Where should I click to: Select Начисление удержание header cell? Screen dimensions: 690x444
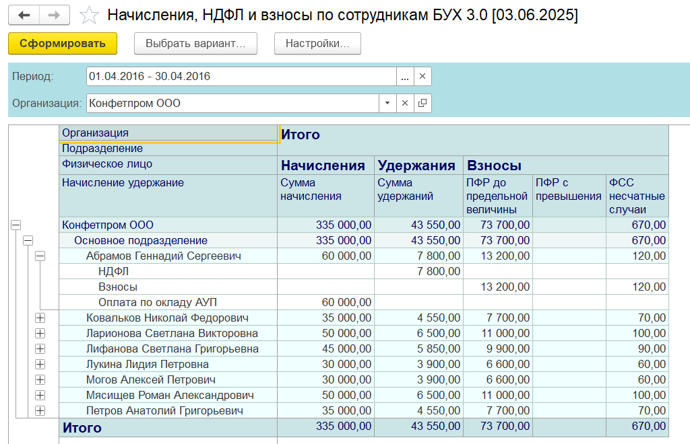pyautogui.click(x=168, y=196)
